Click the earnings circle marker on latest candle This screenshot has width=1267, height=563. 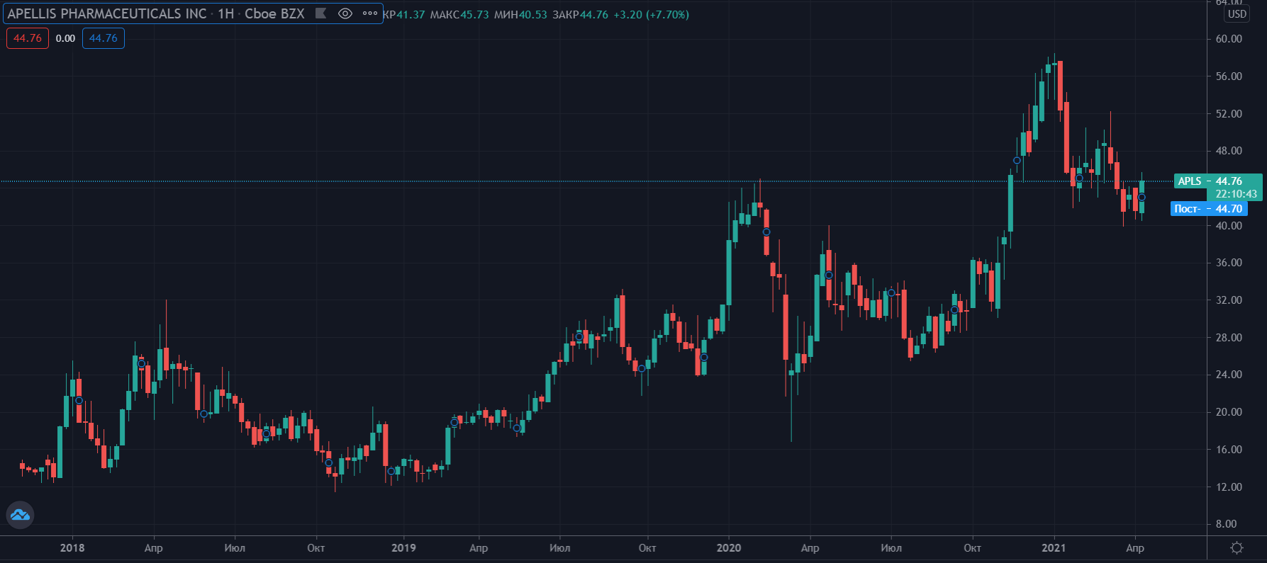coord(1142,198)
